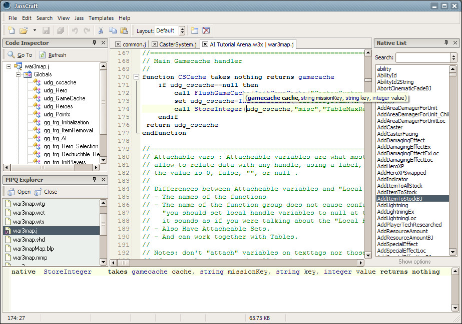Close the CasterSystem.j tab via X box
Image resolution: width=462 pixels, height=324 pixels.
pyautogui.click(x=155, y=44)
